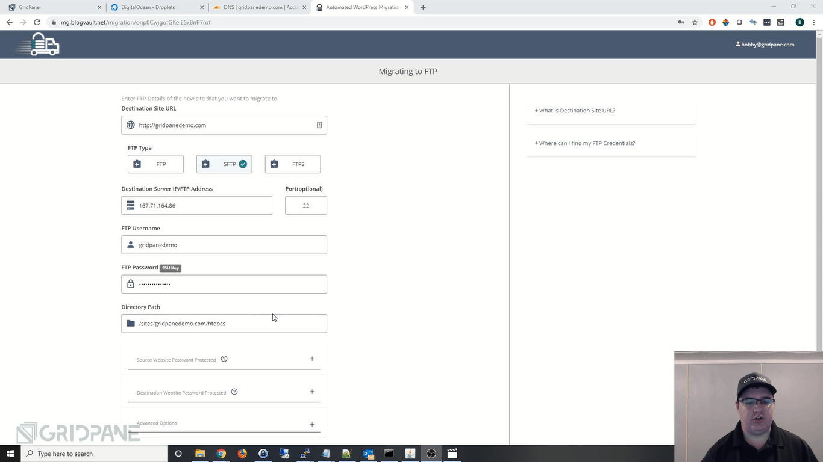This screenshot has width=823, height=462.
Task: Switch to the GridPane browser tab
Action: pyautogui.click(x=53, y=7)
